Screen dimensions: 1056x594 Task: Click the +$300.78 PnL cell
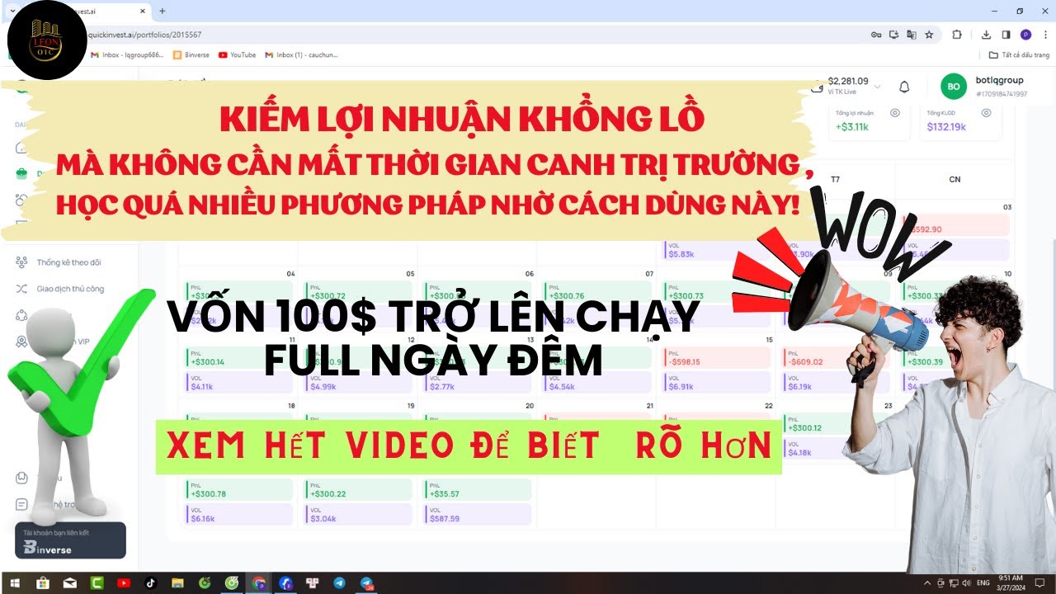239,489
